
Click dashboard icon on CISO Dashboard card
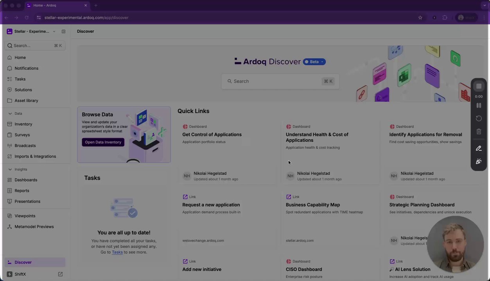[x=289, y=261]
